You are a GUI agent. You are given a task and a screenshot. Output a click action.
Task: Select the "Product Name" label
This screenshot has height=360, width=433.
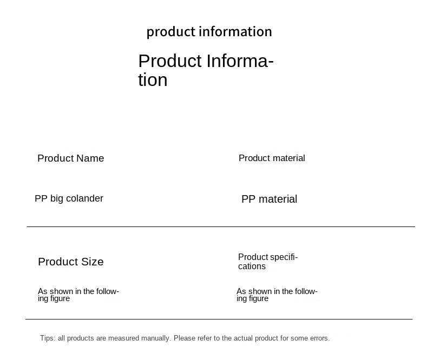(x=70, y=158)
